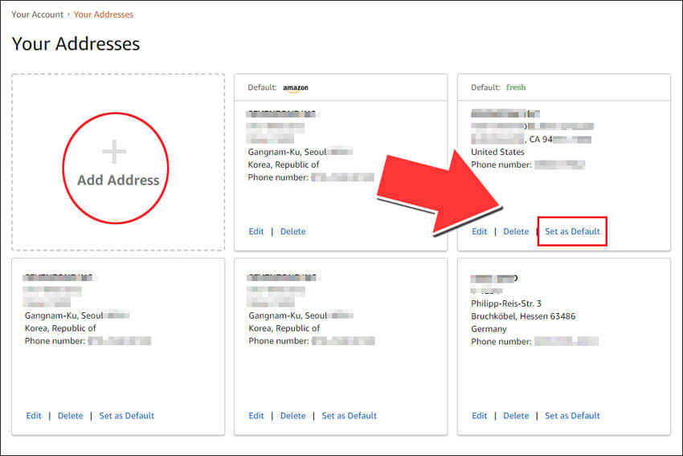Set the Germany address as default

(572, 416)
